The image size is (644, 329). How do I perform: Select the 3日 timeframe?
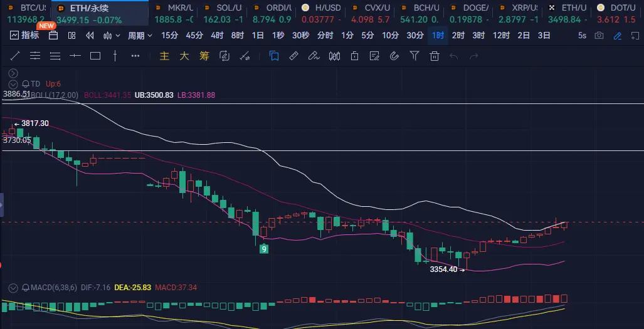544,36
